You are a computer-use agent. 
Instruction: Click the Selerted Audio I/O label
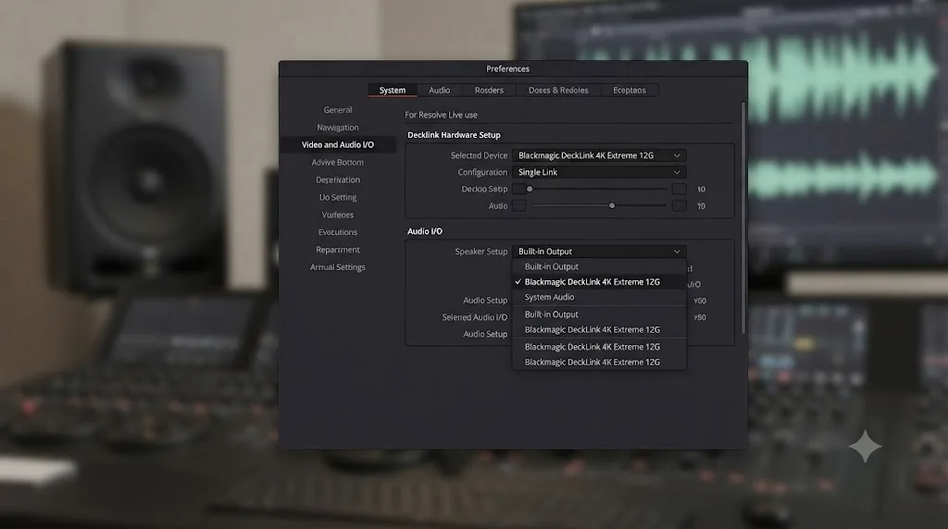(x=475, y=317)
